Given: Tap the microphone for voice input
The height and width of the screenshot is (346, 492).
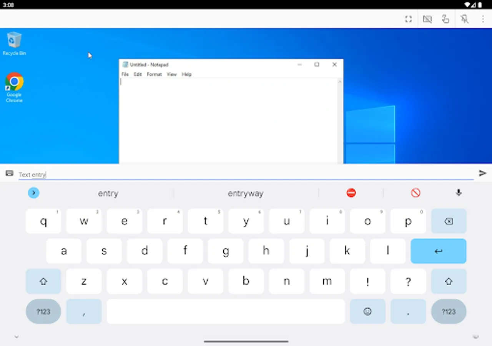Looking at the screenshot, I should pyautogui.click(x=458, y=193).
